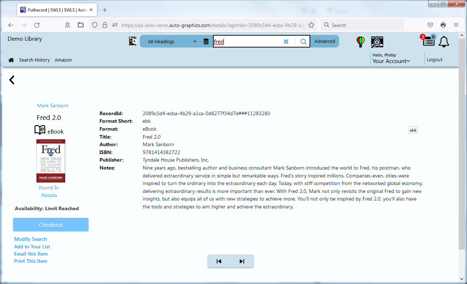Click the browser print icon
This screenshot has width=467, height=284.
[x=443, y=25]
